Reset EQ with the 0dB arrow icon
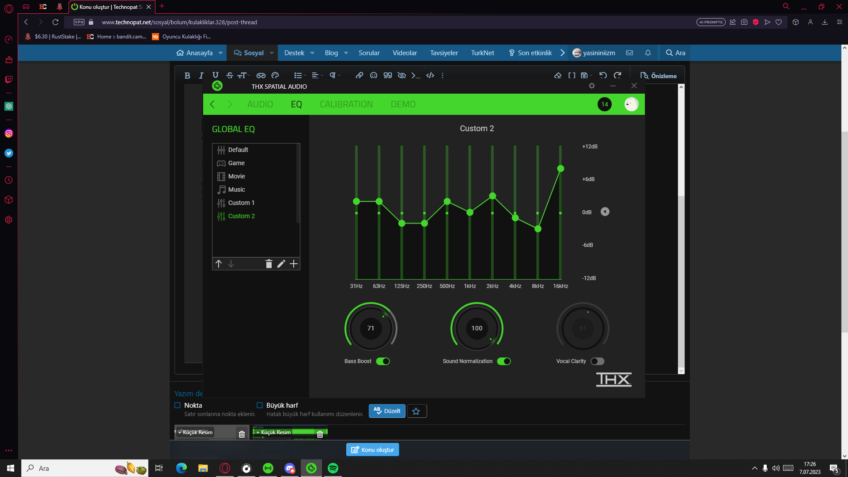This screenshot has height=477, width=848. click(x=605, y=212)
